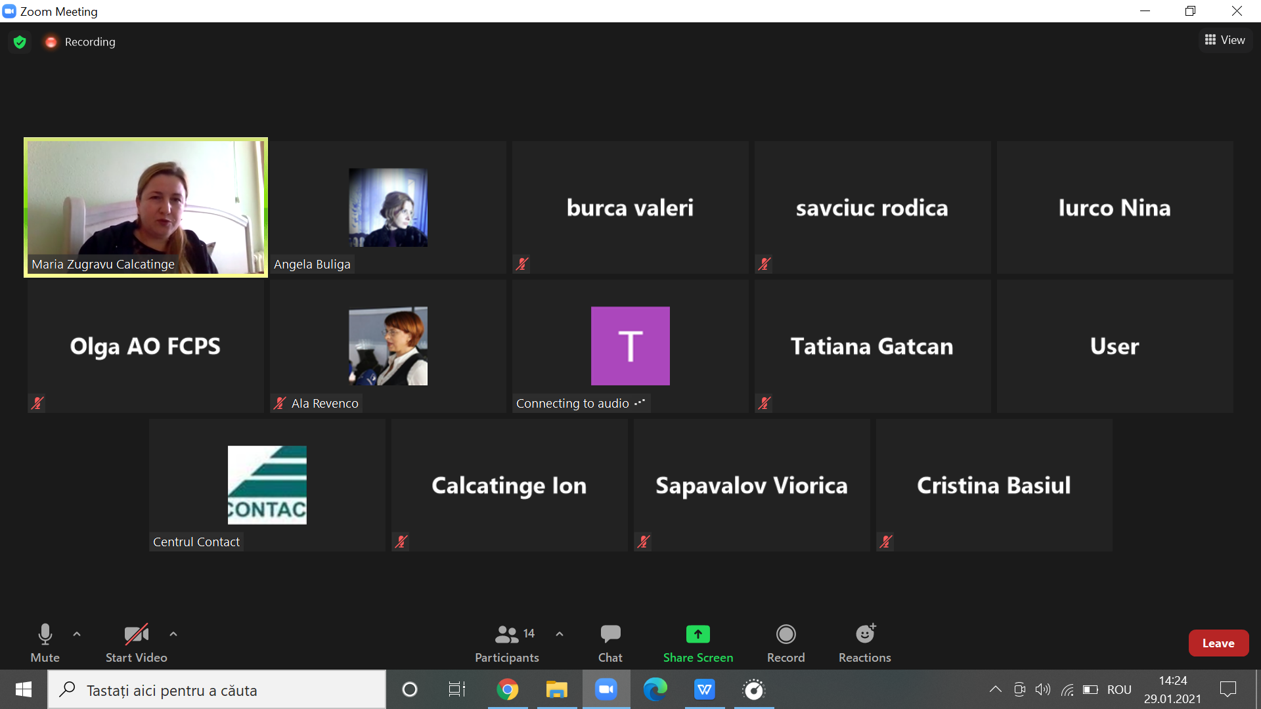This screenshot has width=1261, height=709.
Task: Open the Participants list icon
Action: click(x=507, y=634)
